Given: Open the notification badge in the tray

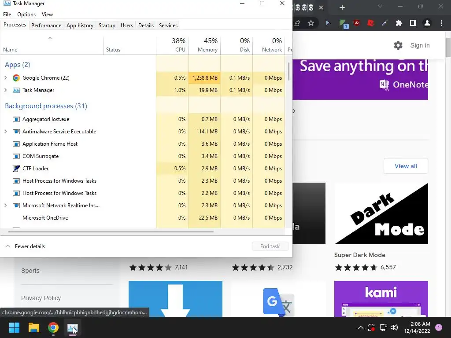Looking at the screenshot, I should pos(439,327).
